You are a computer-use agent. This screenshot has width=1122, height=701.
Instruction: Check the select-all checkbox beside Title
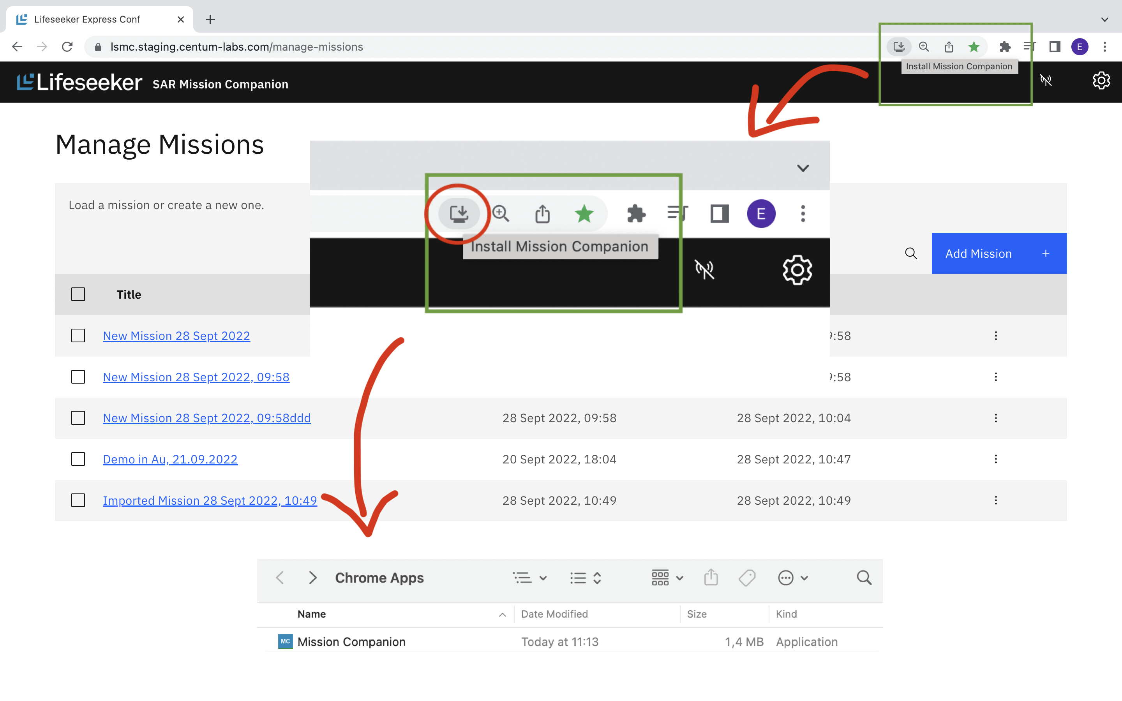click(78, 294)
